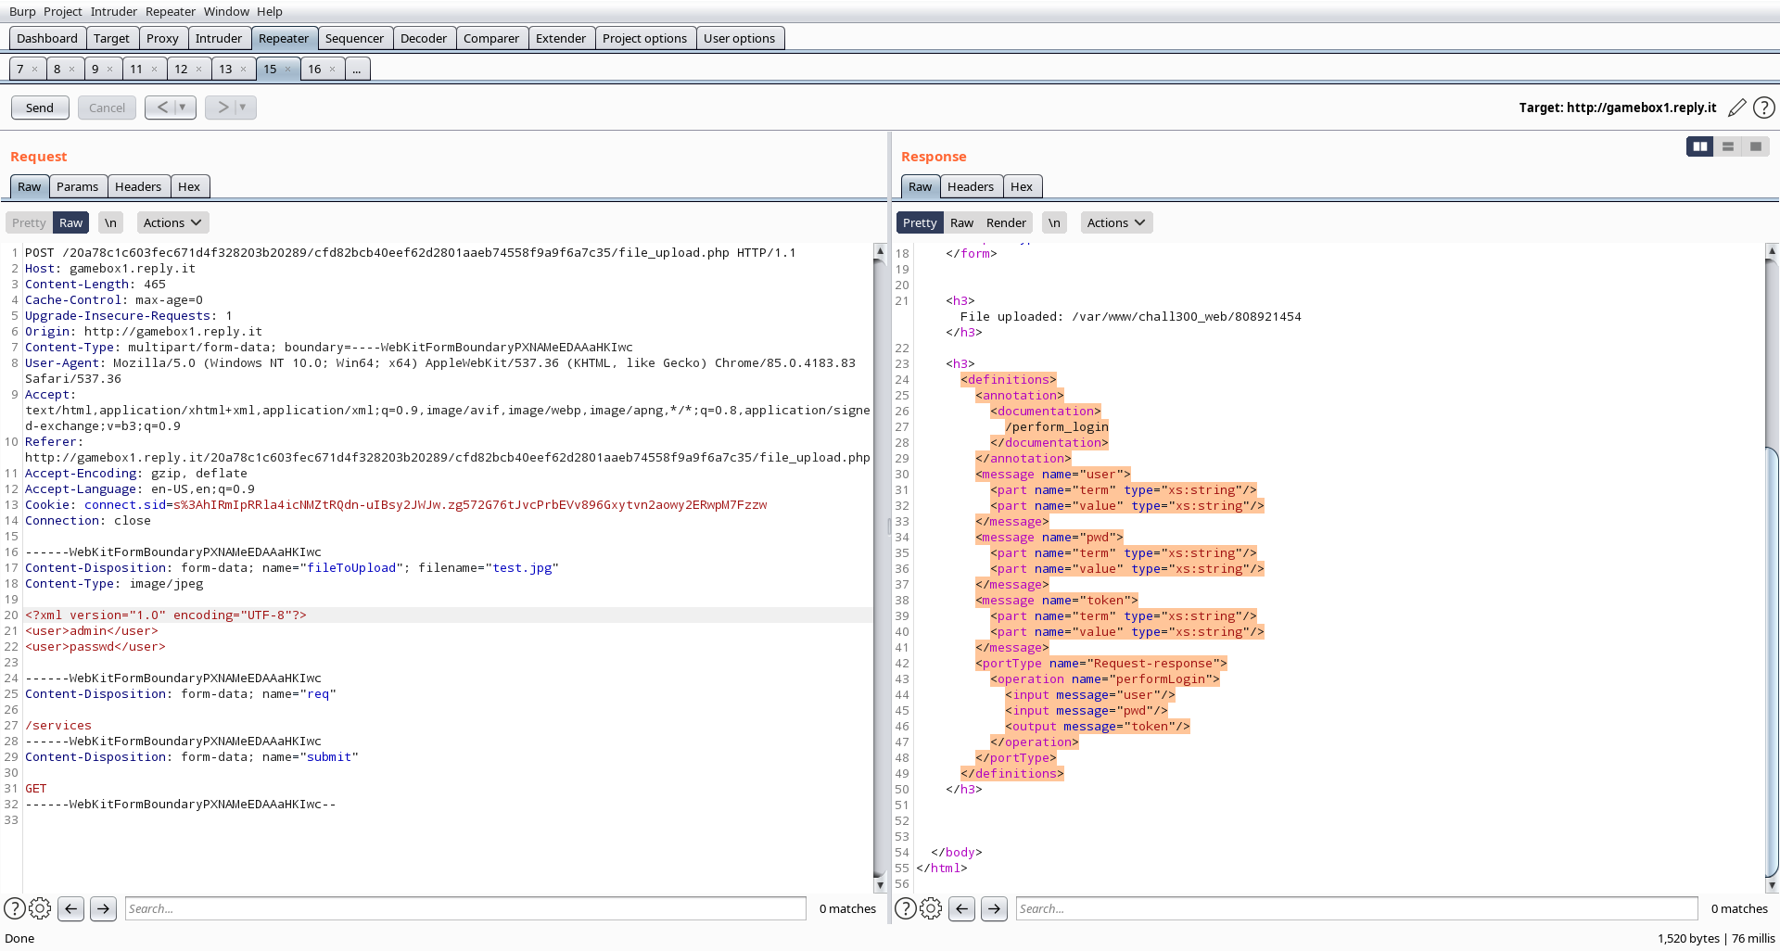Toggle request Pretty view mode
Screen dimensions: 1780x951
coord(29,222)
